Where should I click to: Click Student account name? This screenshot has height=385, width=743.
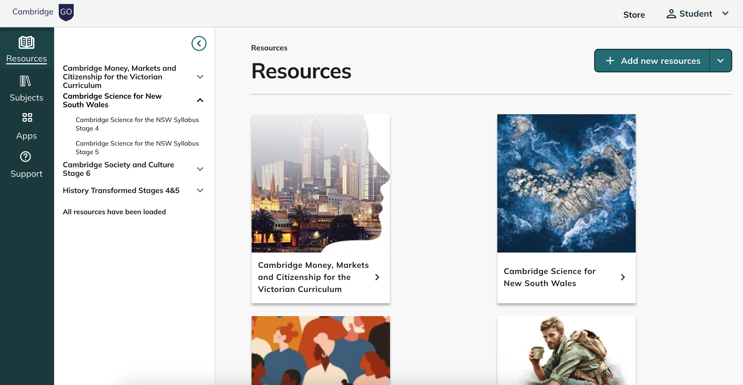pyautogui.click(x=696, y=14)
